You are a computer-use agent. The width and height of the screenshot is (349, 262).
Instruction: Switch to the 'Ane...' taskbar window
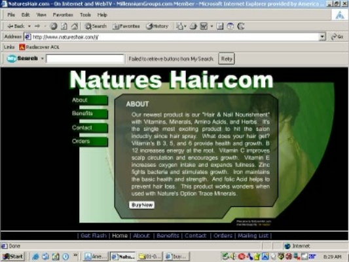pyautogui.click(x=96, y=257)
